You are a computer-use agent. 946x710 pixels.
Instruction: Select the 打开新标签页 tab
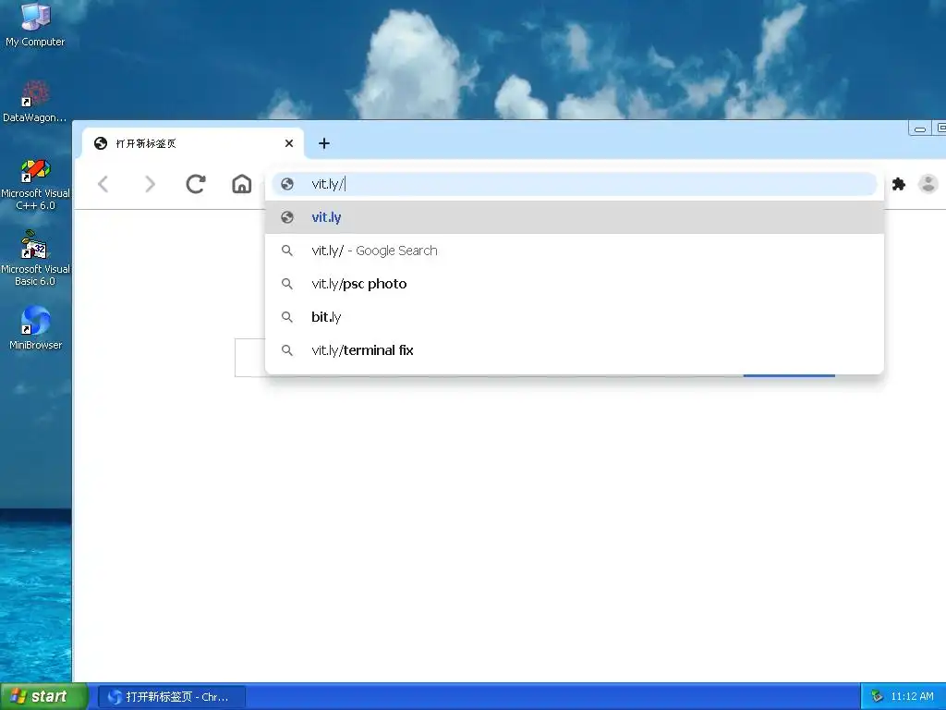click(193, 143)
